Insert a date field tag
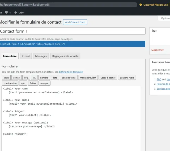 click(55, 78)
